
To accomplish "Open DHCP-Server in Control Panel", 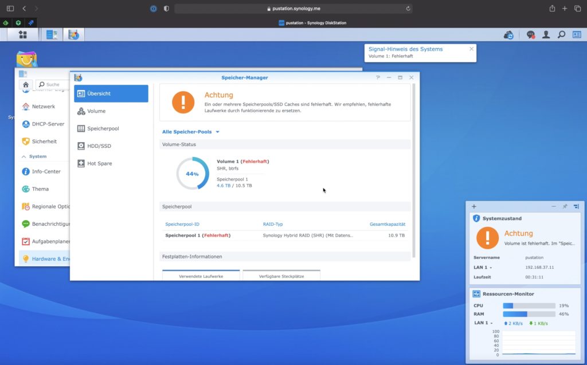I will (x=43, y=124).
